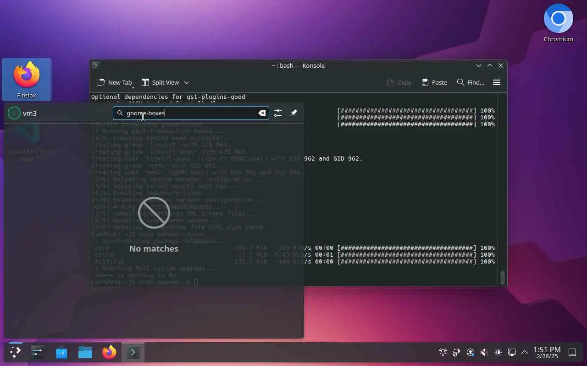
Task: Open a New Tab in Konsole
Action: click(115, 82)
